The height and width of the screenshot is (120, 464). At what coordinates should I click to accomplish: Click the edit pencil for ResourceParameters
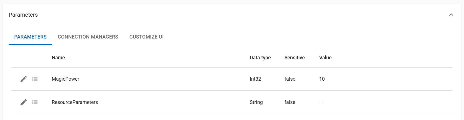24,102
